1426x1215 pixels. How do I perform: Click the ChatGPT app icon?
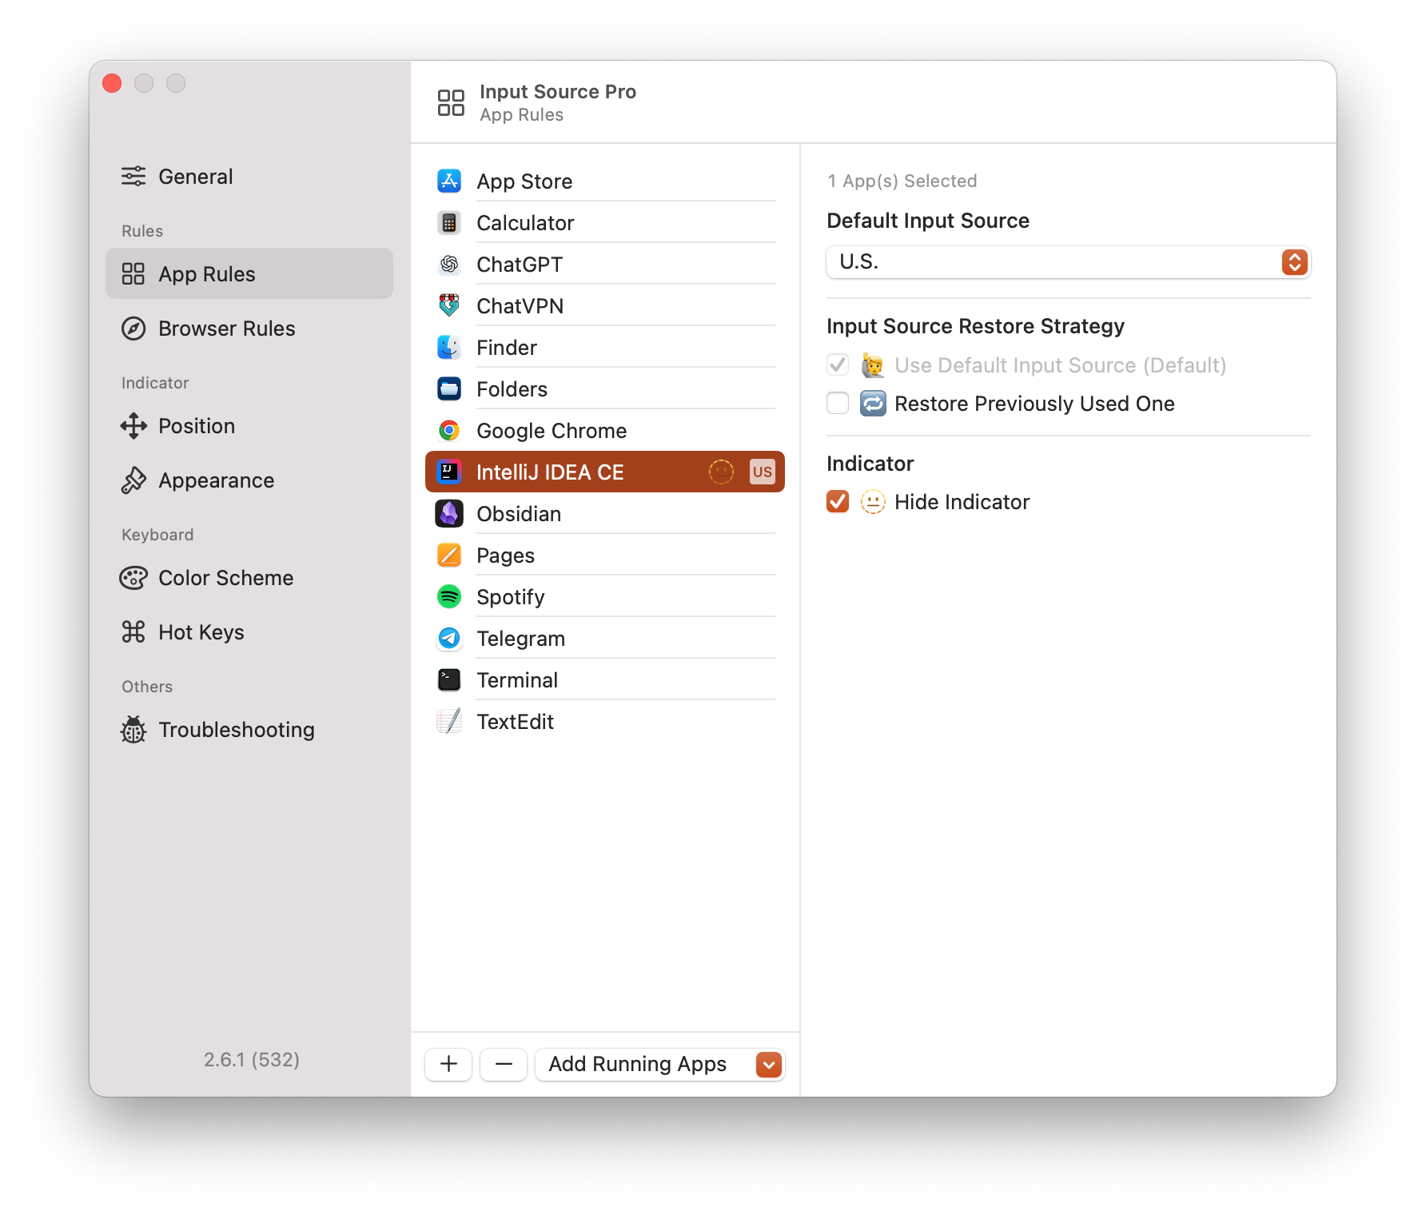pos(449,265)
